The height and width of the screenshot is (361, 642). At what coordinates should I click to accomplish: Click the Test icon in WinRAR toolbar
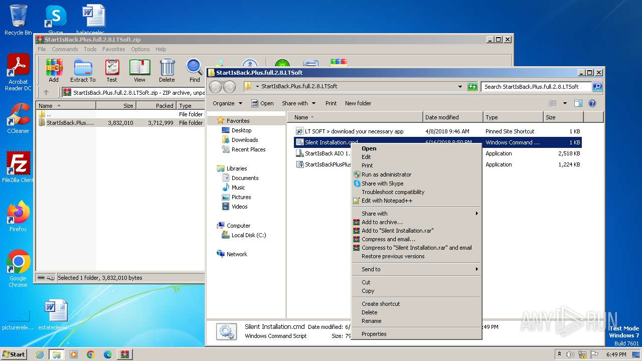(x=112, y=70)
